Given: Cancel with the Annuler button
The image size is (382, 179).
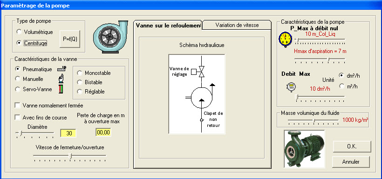Looking at the screenshot, I should [x=351, y=162].
